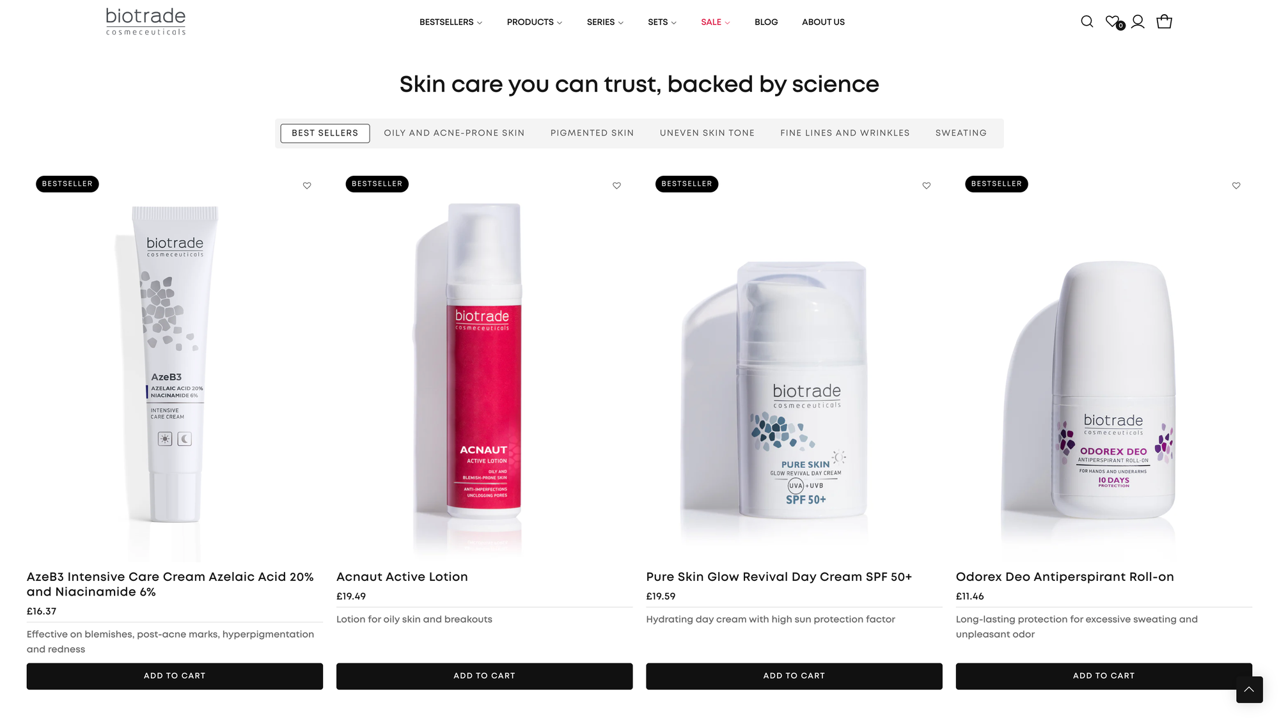Click the biotrade cosmeceuticals logo
The height and width of the screenshot is (719, 1279).
pyautogui.click(x=146, y=21)
